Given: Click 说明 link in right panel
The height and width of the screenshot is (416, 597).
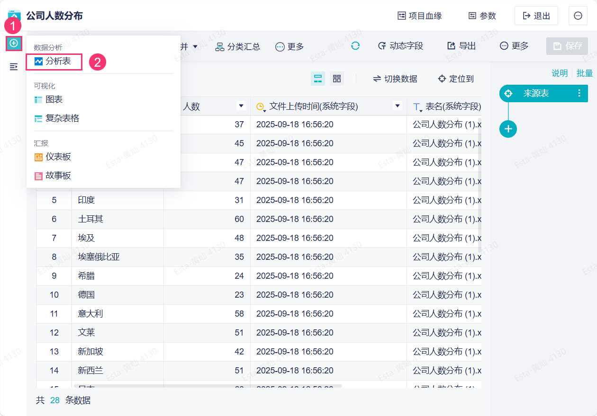Looking at the screenshot, I should (x=560, y=73).
